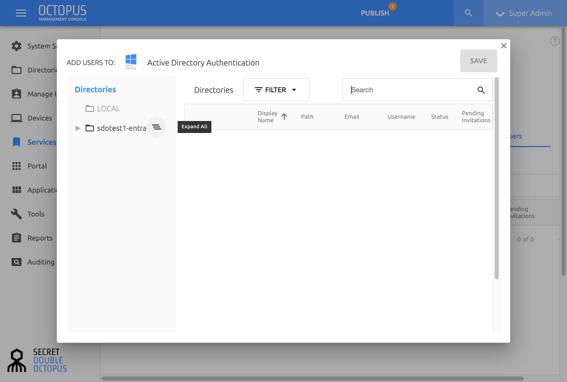Sort by Path column header
The image size is (567, 382).
(307, 117)
